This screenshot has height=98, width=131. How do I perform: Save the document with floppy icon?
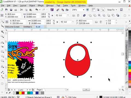11,10
